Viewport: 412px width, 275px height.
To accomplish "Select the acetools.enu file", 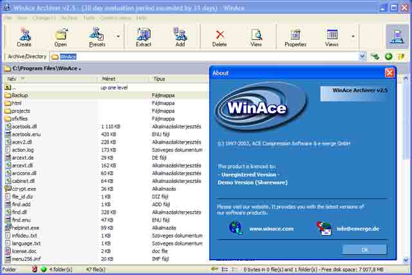I will [x=106, y=135].
